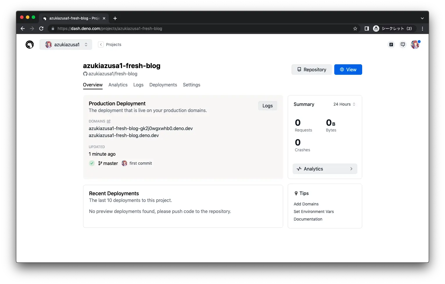The height and width of the screenshot is (284, 445).
Task: Switch to the Analytics tab
Action: (x=118, y=85)
